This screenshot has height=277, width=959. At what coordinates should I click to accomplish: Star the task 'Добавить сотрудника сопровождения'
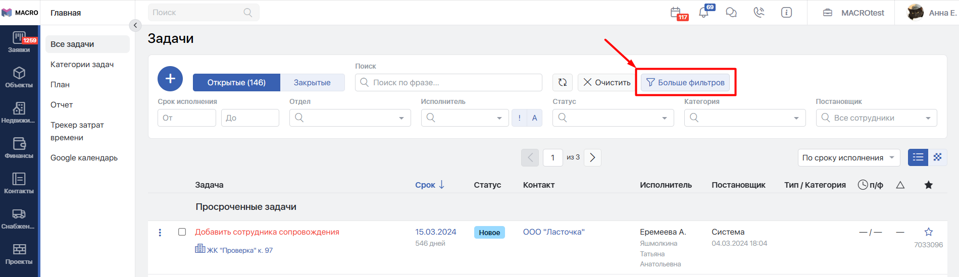pos(928,232)
